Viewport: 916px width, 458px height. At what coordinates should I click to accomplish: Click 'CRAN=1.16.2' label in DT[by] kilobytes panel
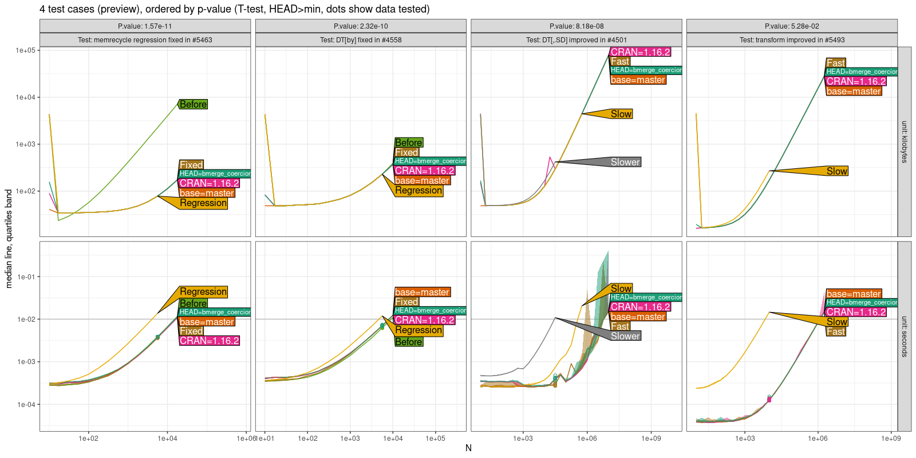pos(425,171)
